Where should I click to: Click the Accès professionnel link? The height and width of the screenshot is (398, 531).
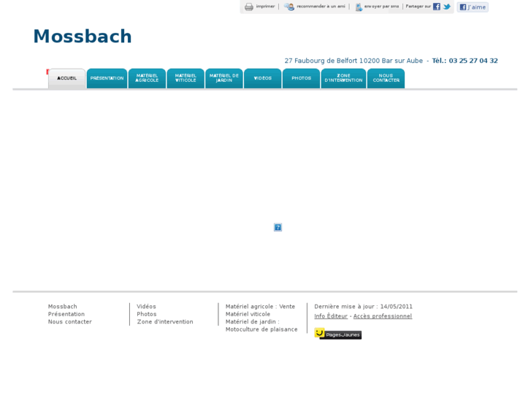[x=383, y=316]
